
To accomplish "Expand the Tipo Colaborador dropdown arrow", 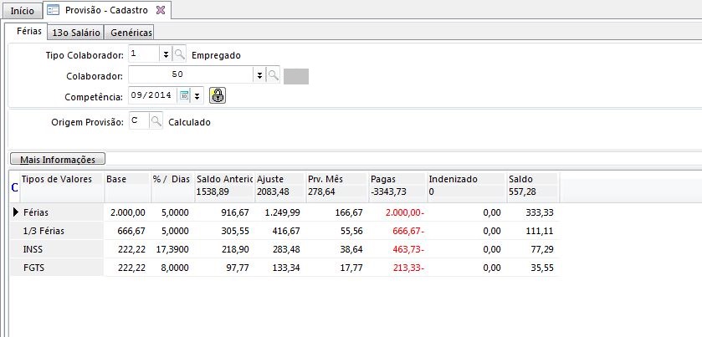I will (166, 54).
